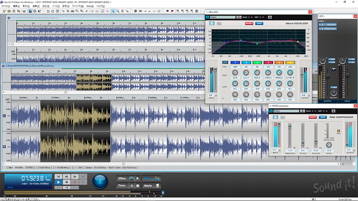Click the round record icon in toolbar
Screen dimensions: 358x201
tap(136, 11)
